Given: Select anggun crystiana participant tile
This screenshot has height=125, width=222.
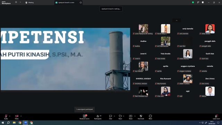Looking at the screenshot, I should (188, 67).
